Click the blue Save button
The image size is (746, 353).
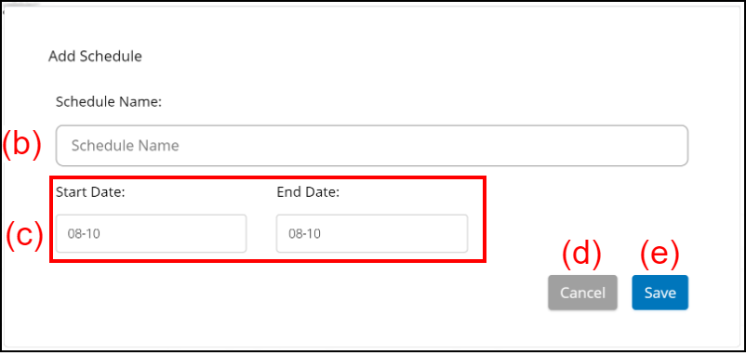659,293
